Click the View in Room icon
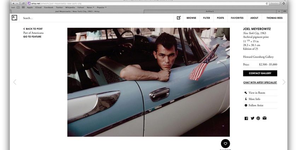The width and height of the screenshot is (297, 150). [x=246, y=93]
